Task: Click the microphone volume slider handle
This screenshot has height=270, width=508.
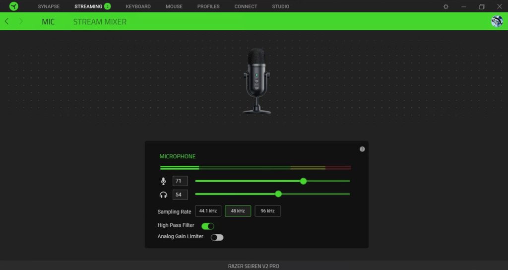Action: coord(303,181)
